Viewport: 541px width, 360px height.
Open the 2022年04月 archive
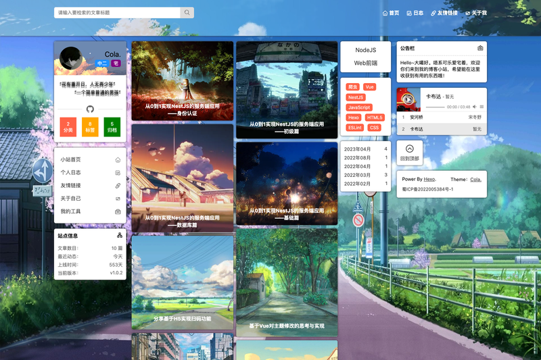pos(365,166)
